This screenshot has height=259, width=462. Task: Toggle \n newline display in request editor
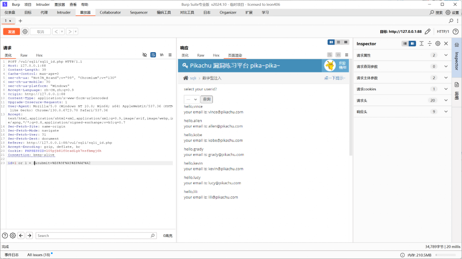point(162,55)
